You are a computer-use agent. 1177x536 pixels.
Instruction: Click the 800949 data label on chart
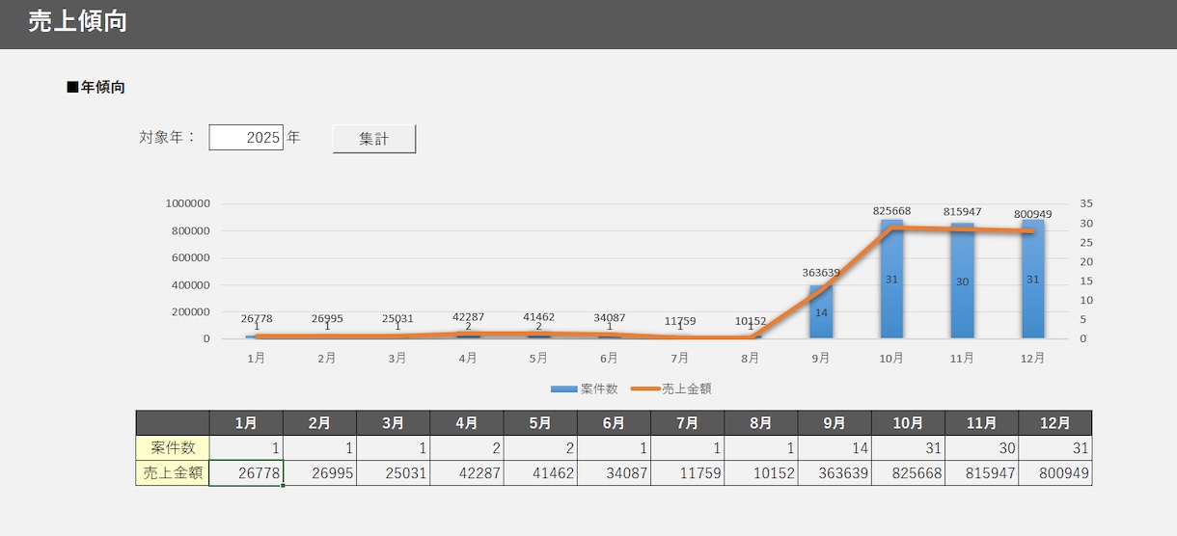(x=1033, y=214)
